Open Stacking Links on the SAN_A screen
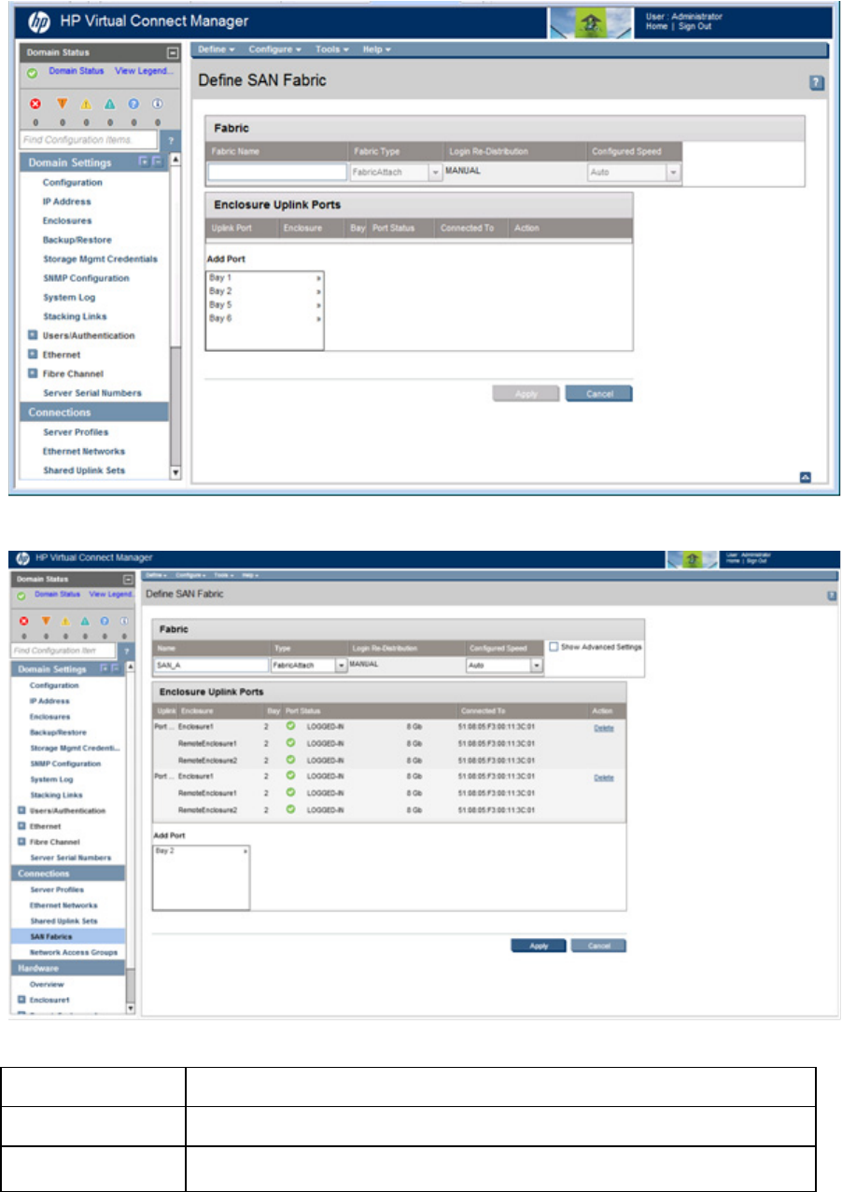 [54, 794]
